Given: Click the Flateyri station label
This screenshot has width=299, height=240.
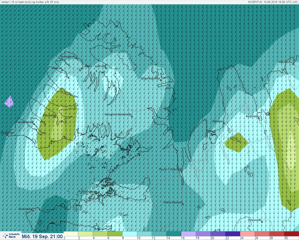Looking at the screenshot, I should coord(57,68).
